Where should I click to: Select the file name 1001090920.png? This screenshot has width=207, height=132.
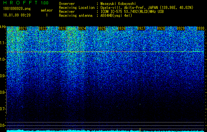(x=17, y=9)
